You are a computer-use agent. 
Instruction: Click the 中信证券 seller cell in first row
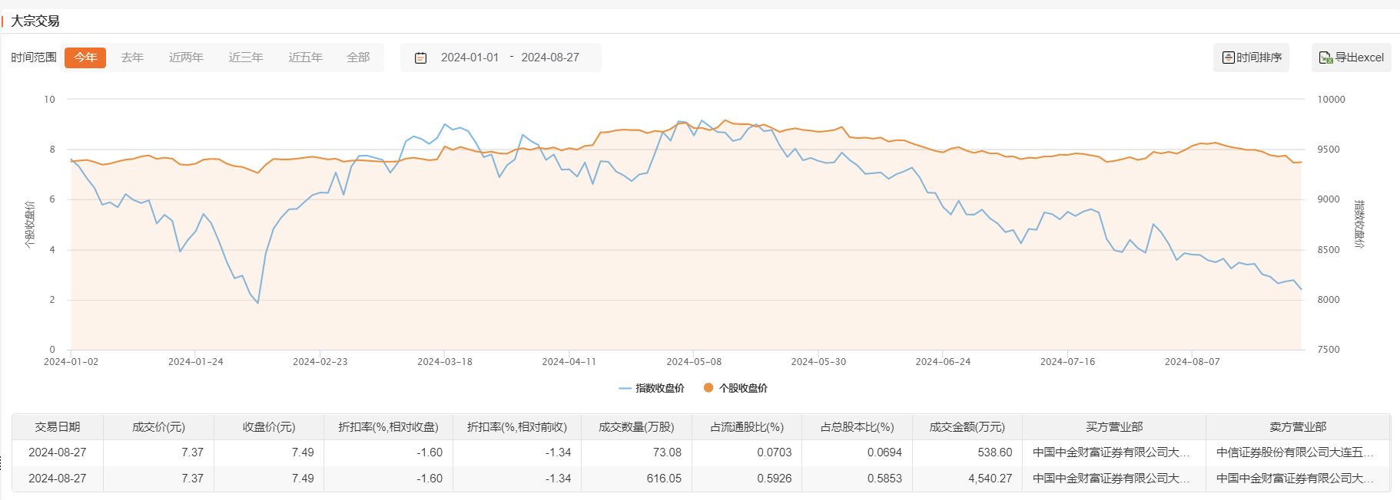(x=1297, y=452)
